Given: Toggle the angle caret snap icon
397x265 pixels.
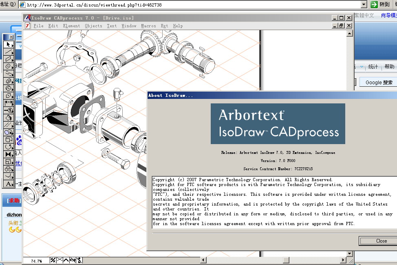Looking at the screenshot, I should [66, 260].
